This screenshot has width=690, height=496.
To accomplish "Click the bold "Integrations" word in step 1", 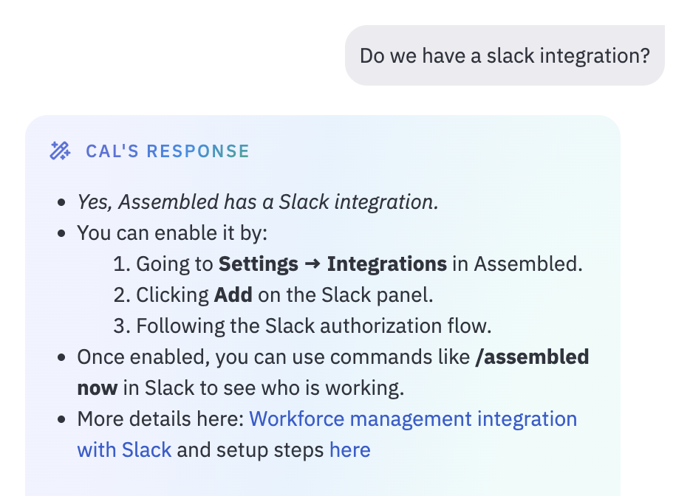I will (387, 264).
